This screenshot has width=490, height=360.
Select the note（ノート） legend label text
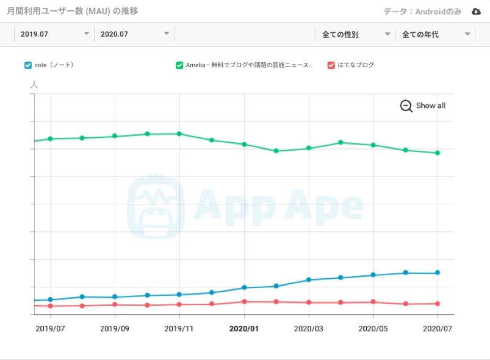click(x=54, y=65)
